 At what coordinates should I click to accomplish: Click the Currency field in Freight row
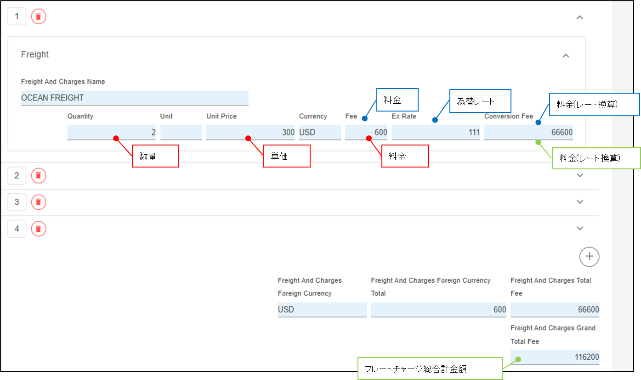319,132
